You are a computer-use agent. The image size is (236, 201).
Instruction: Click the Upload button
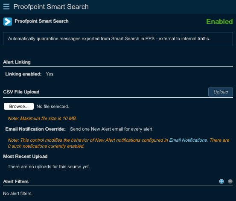[x=221, y=92]
